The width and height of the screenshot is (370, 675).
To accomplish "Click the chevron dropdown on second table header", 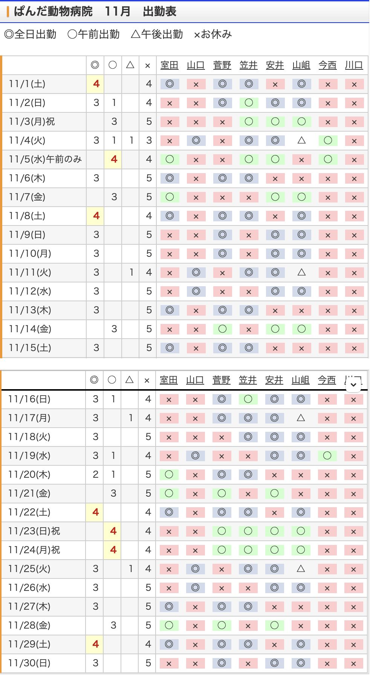I will [353, 385].
